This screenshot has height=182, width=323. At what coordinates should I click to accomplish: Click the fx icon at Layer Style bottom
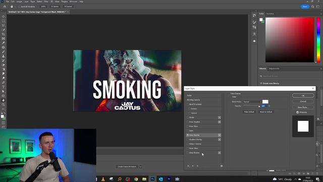188,166
